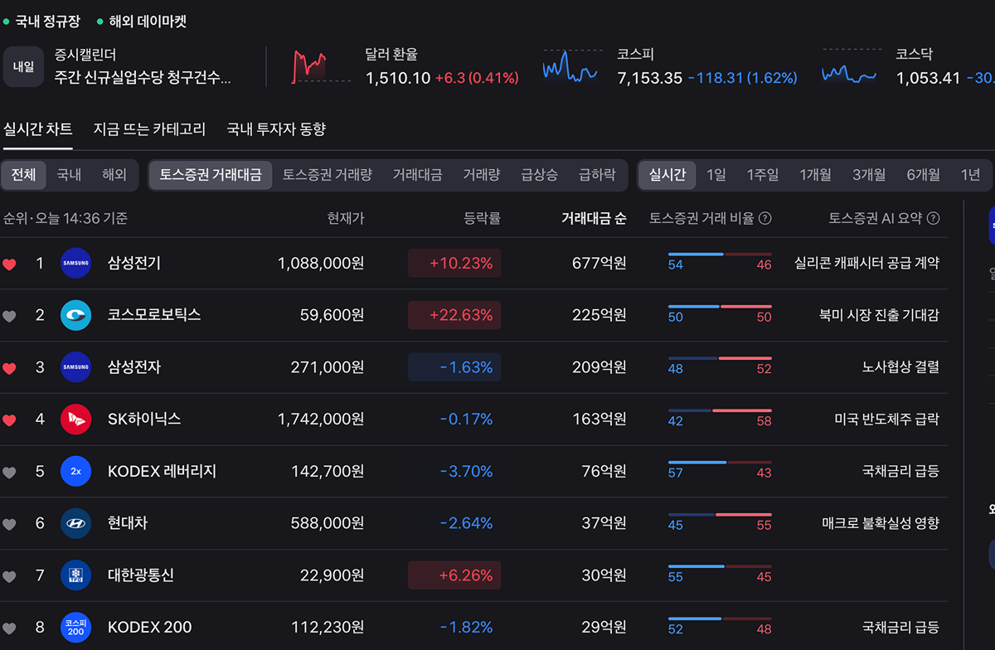Screen dimensions: 995x650
Task: Select 1일 time period
Action: tap(716, 175)
